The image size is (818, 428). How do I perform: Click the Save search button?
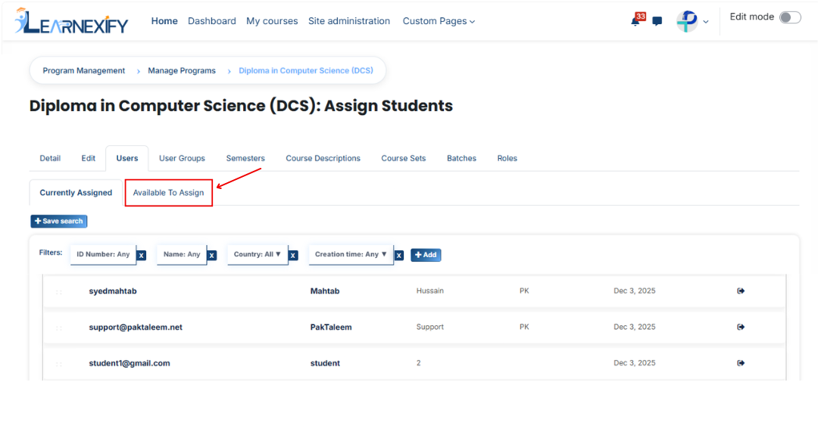(x=59, y=222)
